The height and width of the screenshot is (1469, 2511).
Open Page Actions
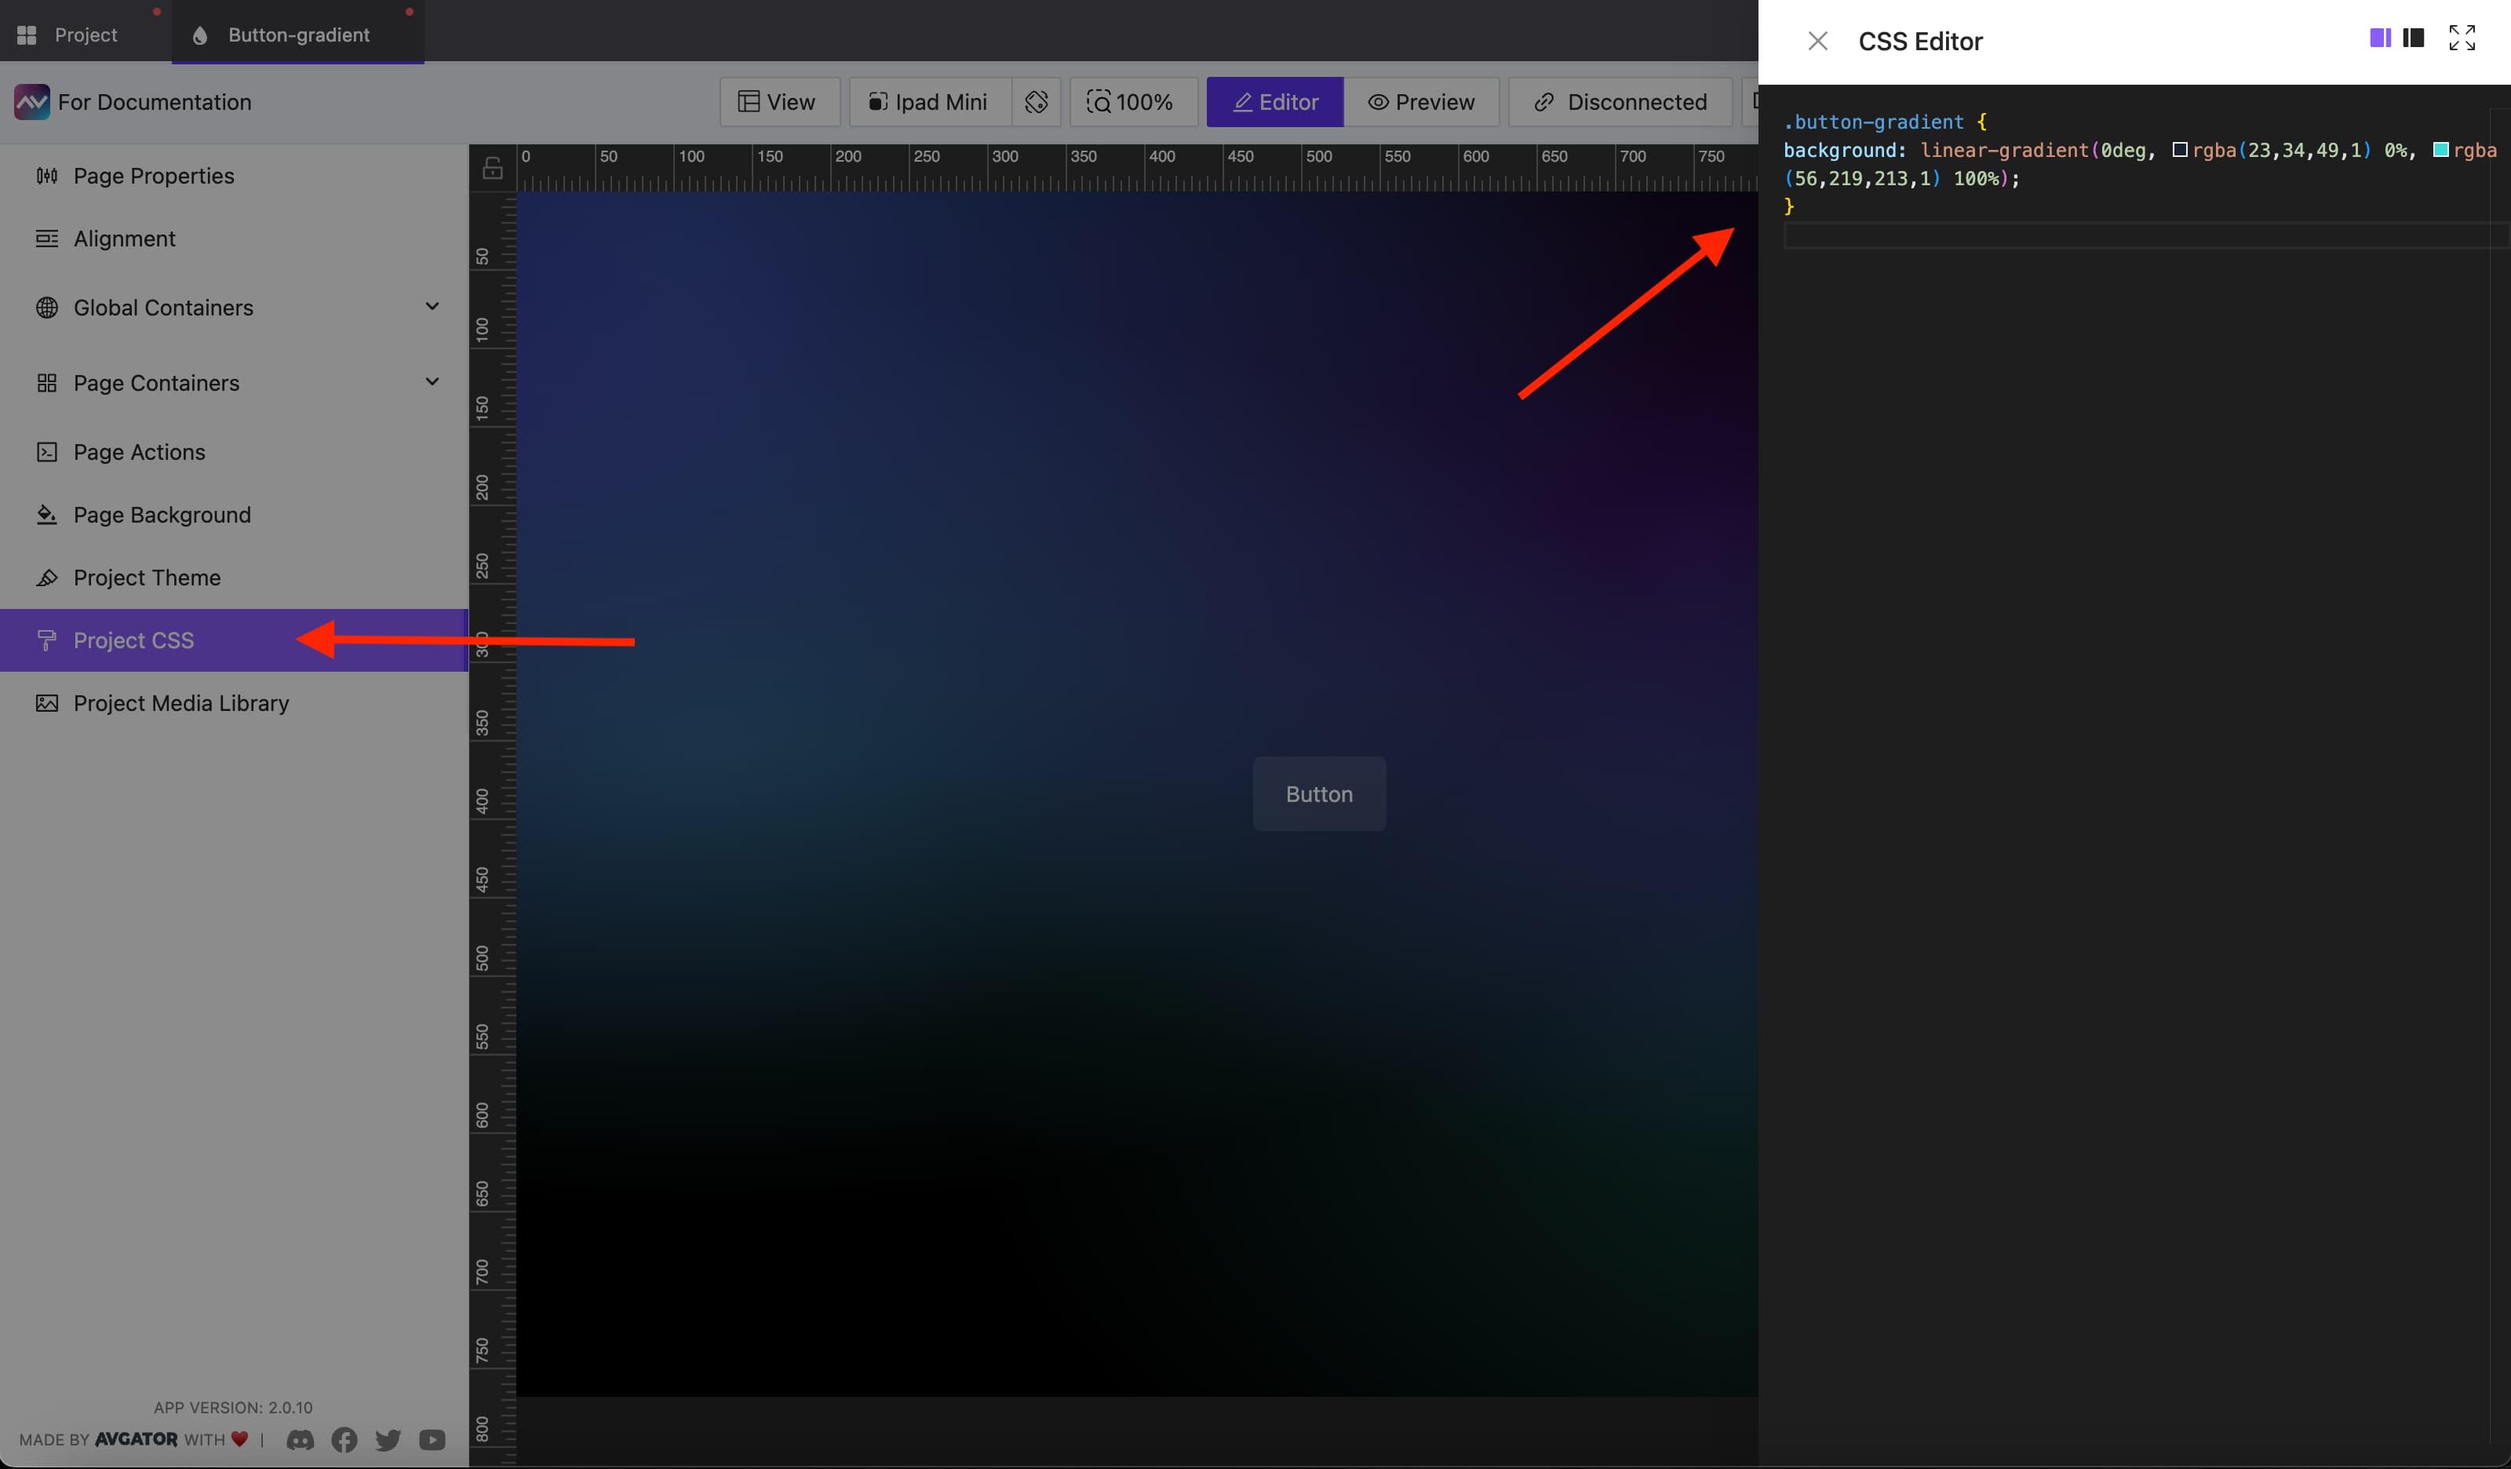[139, 451]
